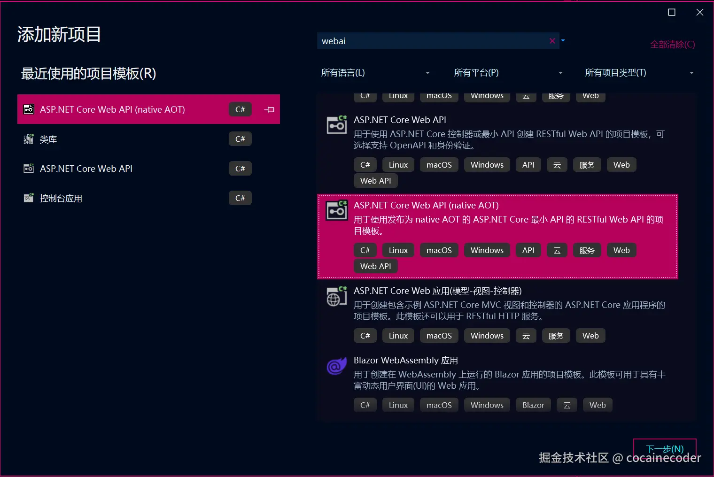Image resolution: width=714 pixels, height=477 pixels.
Task: Click Blazor WebAssembly 应用 template icon
Action: pyautogui.click(x=337, y=366)
